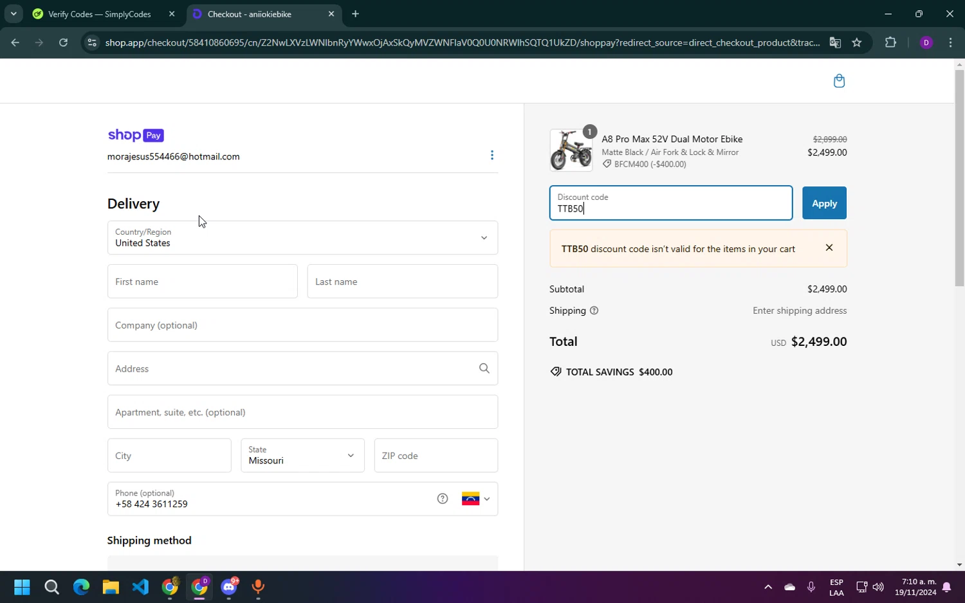Dismiss the TTB50 invalid code message
This screenshot has height=603, width=965.
829,248
